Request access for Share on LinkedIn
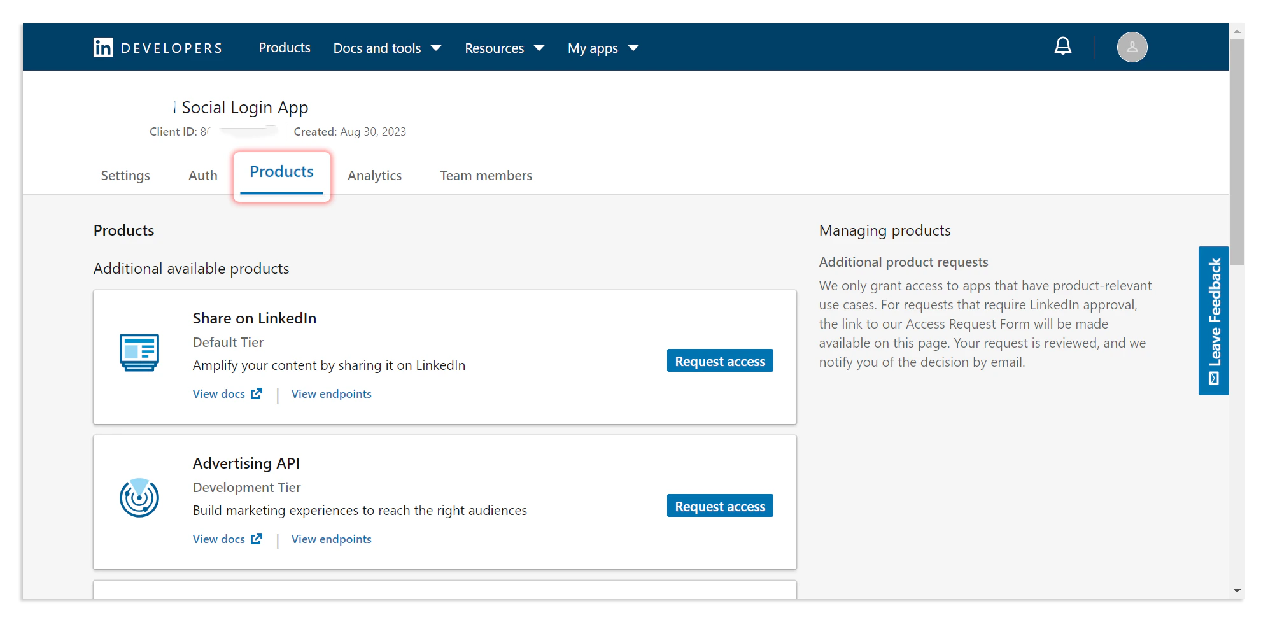 (719, 360)
